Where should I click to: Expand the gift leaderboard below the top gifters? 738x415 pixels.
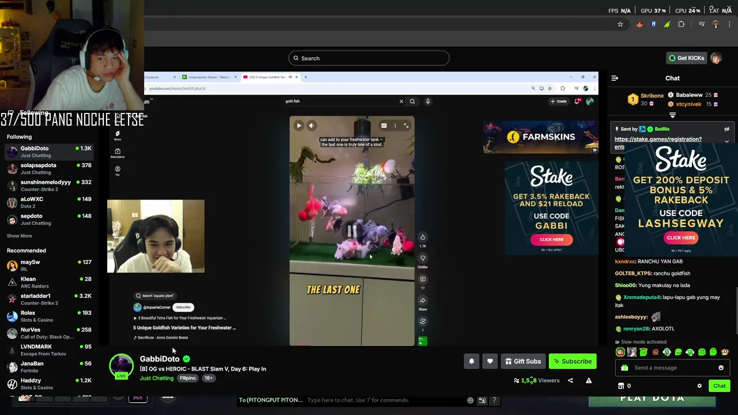tap(672, 115)
